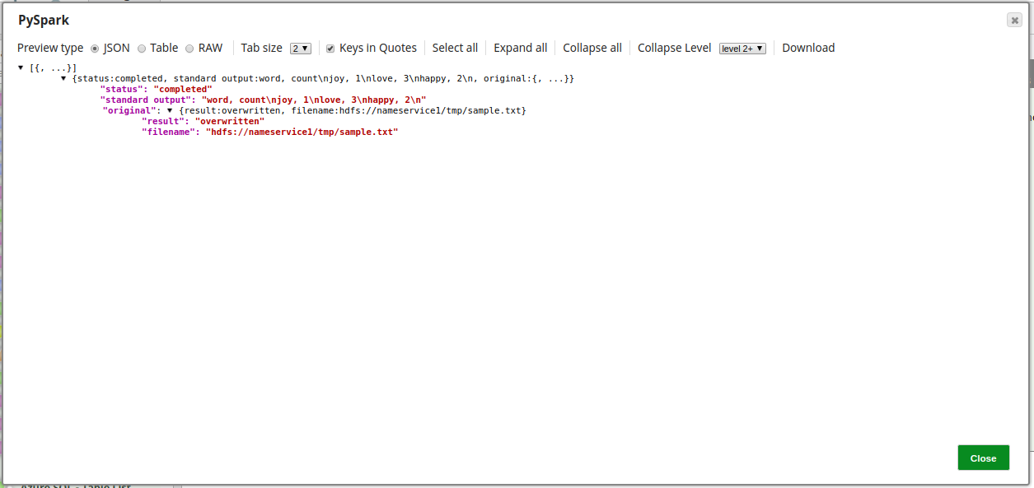Download the JSON output

pos(807,48)
